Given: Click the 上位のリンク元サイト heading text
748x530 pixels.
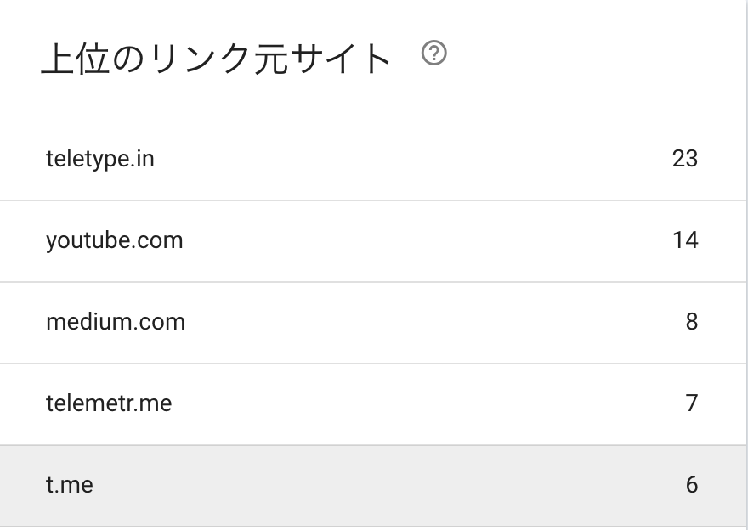Looking at the screenshot, I should tap(217, 58).
